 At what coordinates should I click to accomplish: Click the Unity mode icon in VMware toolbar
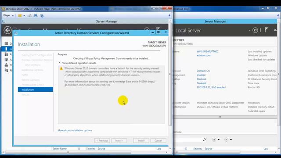[x=42, y=16]
